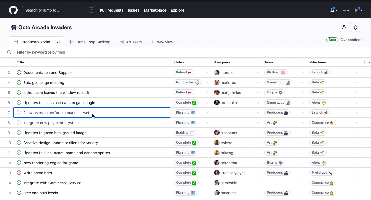This screenshot has height=200, width=371.
Task: Go to Pull requests
Action: (x=111, y=10)
